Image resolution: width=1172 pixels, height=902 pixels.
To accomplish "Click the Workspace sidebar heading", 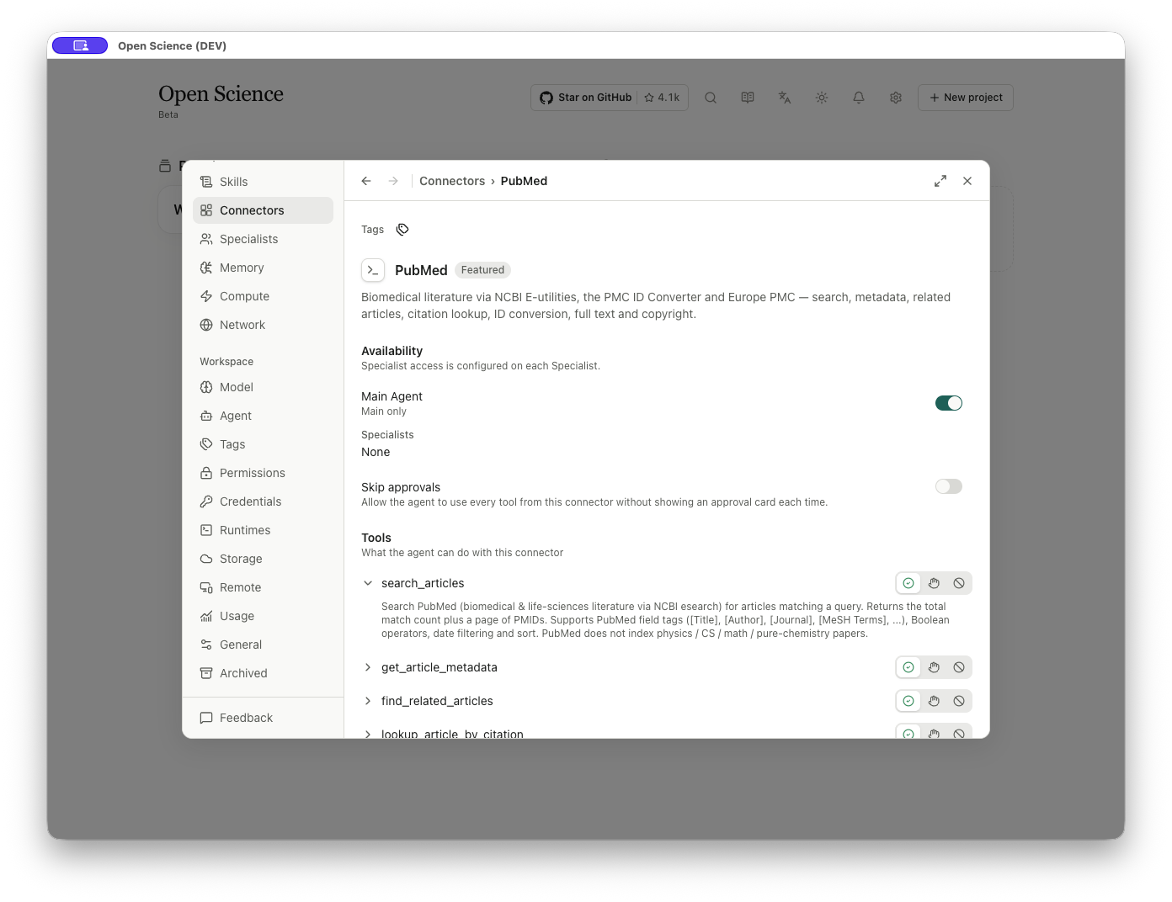I will coord(226,362).
